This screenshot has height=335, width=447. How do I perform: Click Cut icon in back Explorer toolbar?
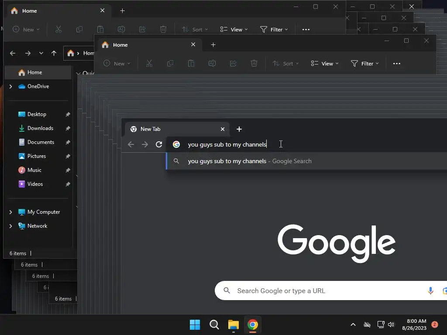(x=58, y=29)
